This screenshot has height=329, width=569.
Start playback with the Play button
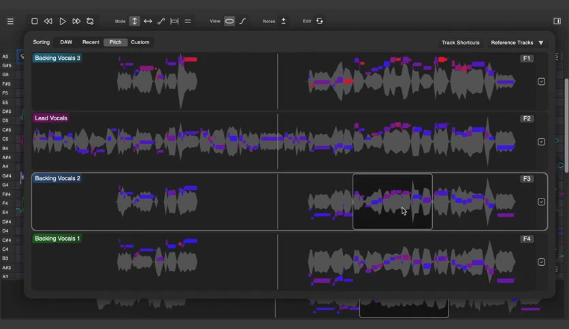pyautogui.click(x=63, y=21)
